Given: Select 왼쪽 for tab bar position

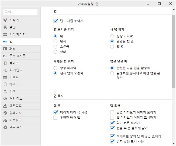Looking at the screenshot, I should tap(56, 41).
